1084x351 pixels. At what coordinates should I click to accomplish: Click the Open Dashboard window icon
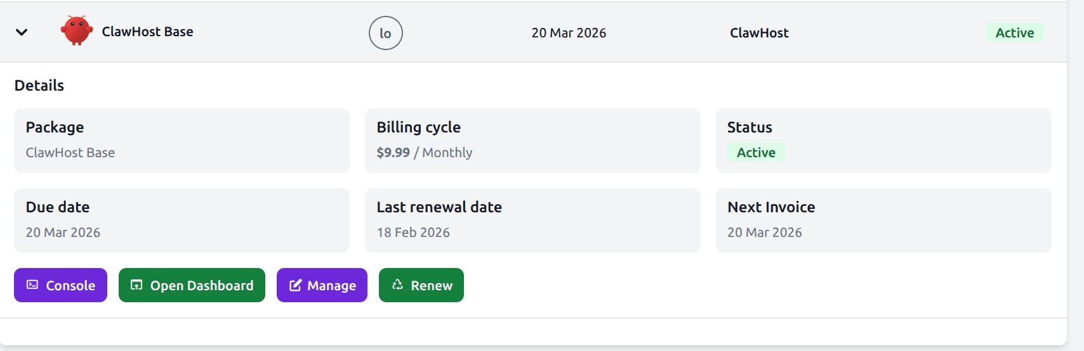coord(136,285)
